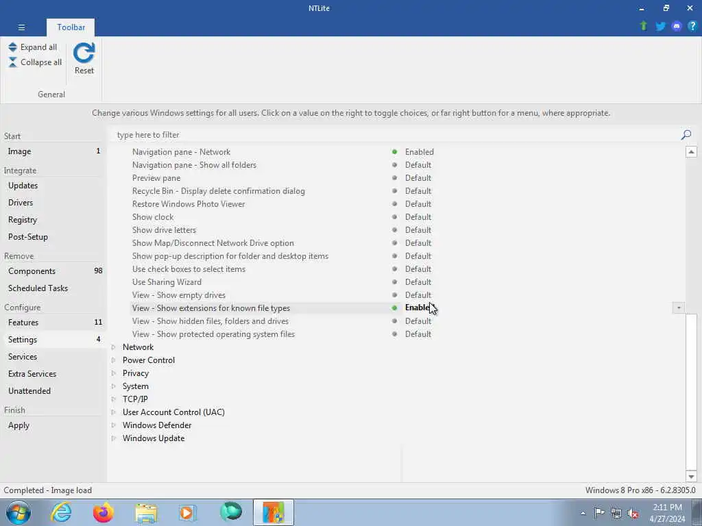Expand the System node
This screenshot has width=702, height=526.
[x=113, y=386]
